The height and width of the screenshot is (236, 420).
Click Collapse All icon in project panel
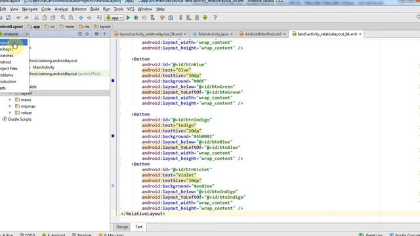click(87, 34)
